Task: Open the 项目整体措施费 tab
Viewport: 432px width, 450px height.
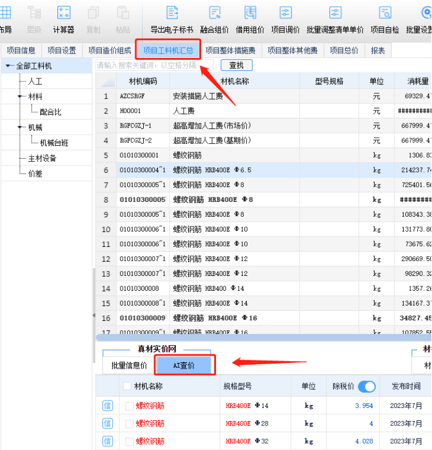Action: (x=230, y=51)
